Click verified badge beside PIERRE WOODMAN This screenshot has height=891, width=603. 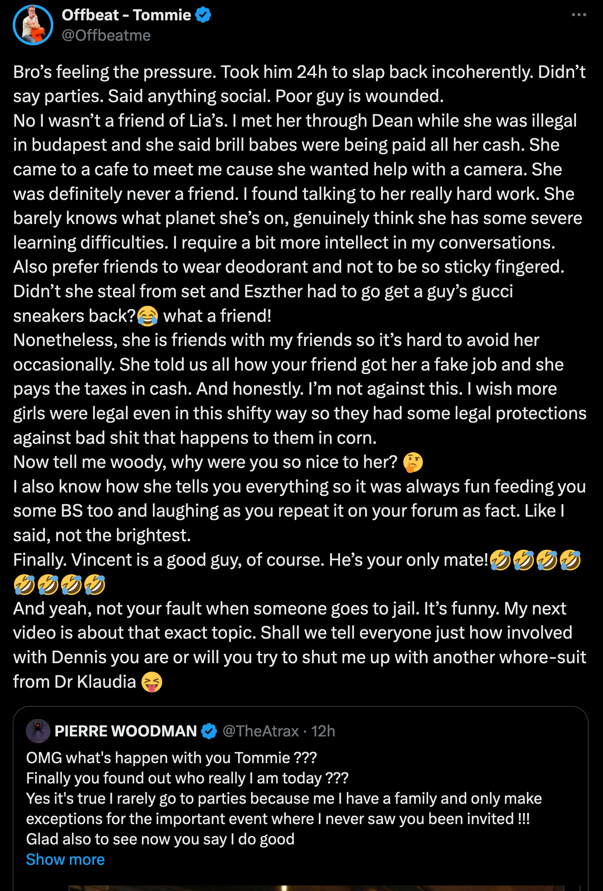point(209,731)
